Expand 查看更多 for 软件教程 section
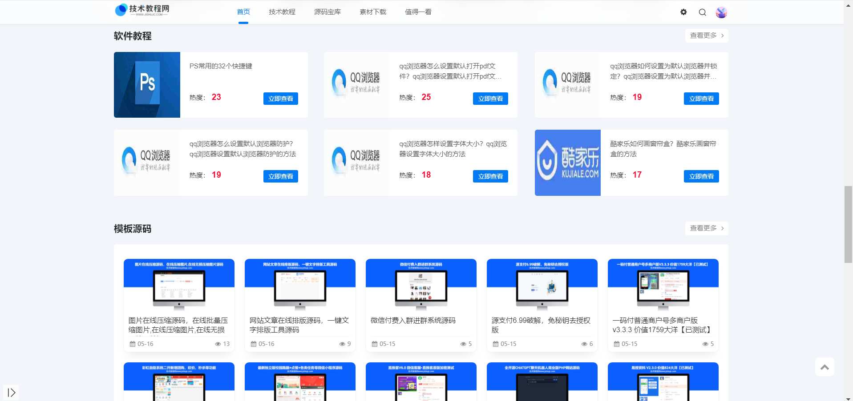 [706, 36]
